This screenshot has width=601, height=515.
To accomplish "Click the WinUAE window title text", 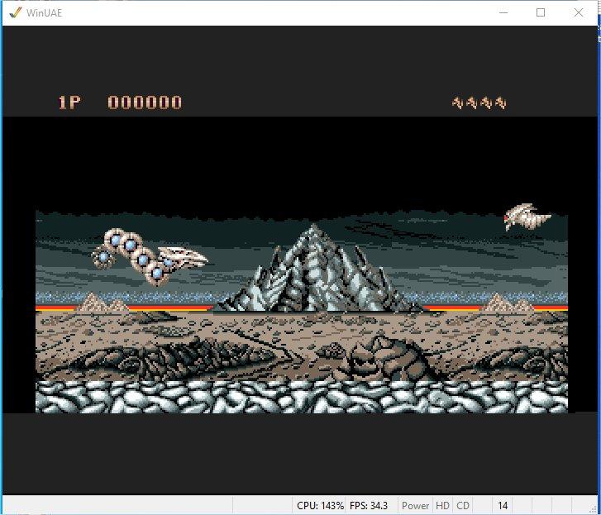I will (44, 13).
